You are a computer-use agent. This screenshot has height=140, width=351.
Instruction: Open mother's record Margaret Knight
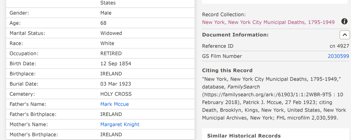120,124
